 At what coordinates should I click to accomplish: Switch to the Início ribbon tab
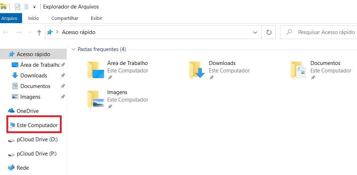tap(33, 18)
